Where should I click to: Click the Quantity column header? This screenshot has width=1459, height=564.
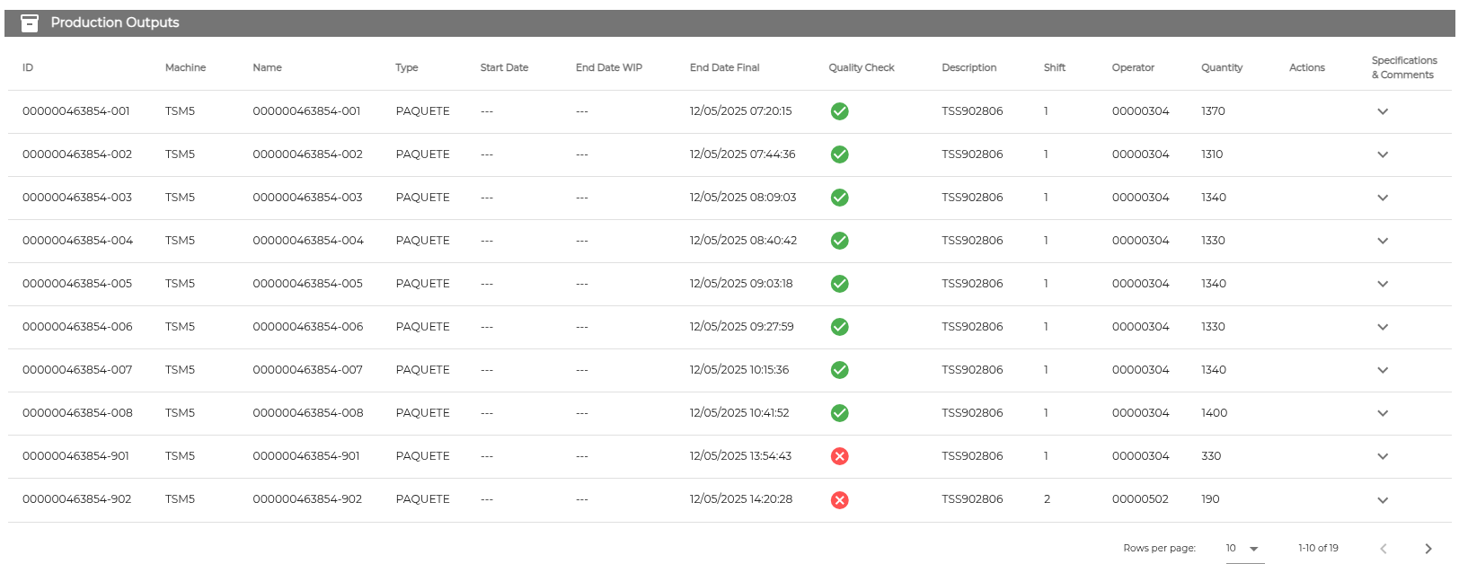click(x=1222, y=67)
